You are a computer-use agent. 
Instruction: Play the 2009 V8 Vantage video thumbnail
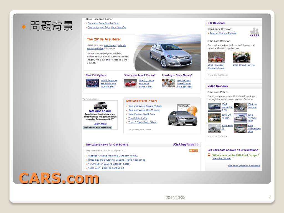(240, 107)
